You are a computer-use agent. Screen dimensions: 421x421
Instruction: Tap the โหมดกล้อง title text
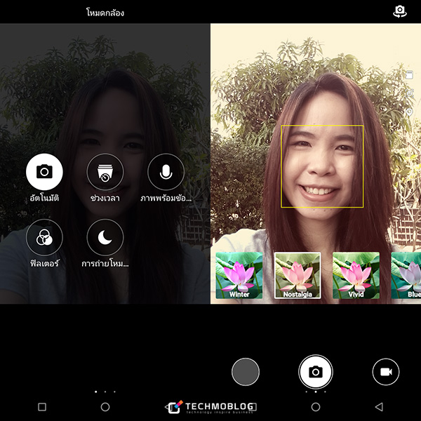click(x=105, y=13)
